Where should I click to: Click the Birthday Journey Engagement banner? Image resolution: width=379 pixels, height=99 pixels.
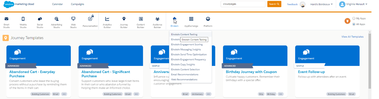click(x=255, y=56)
